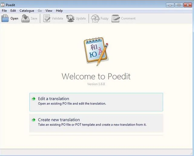This screenshot has width=194, height=156.
Task: Open the View menu
Action: click(x=49, y=11)
